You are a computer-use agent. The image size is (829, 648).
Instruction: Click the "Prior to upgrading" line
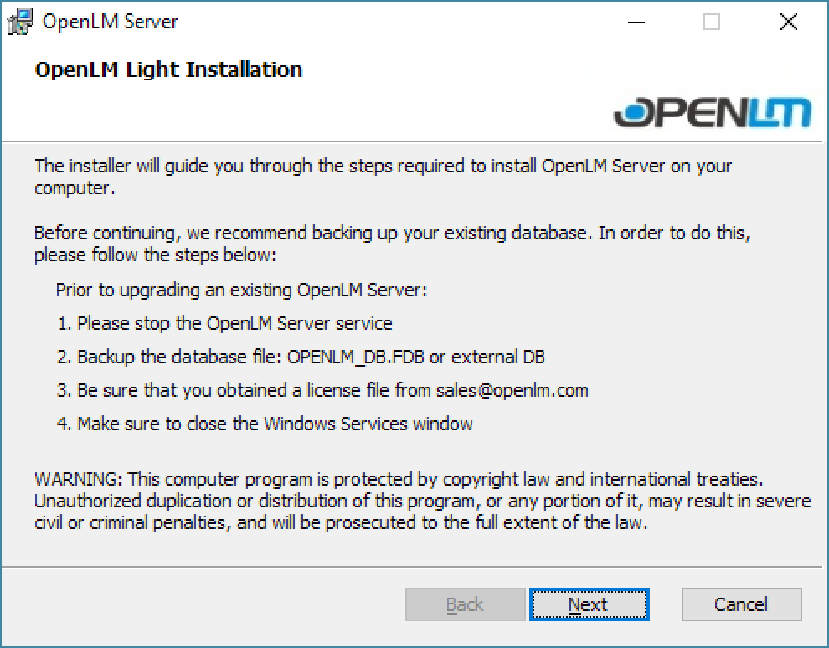pos(241,290)
